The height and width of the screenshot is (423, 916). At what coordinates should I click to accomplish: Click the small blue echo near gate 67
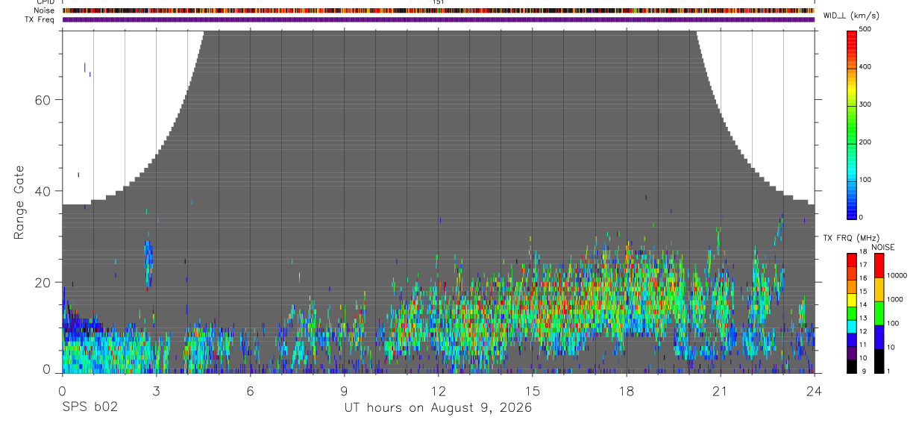(x=85, y=67)
